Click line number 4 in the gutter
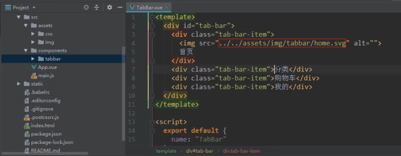Viewport: 401px width, 156px height. [x=133, y=43]
